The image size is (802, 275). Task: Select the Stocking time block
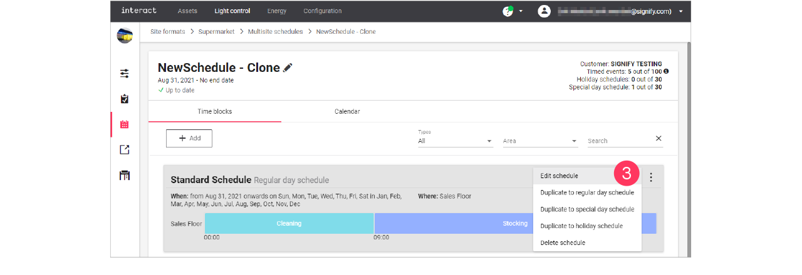point(515,223)
